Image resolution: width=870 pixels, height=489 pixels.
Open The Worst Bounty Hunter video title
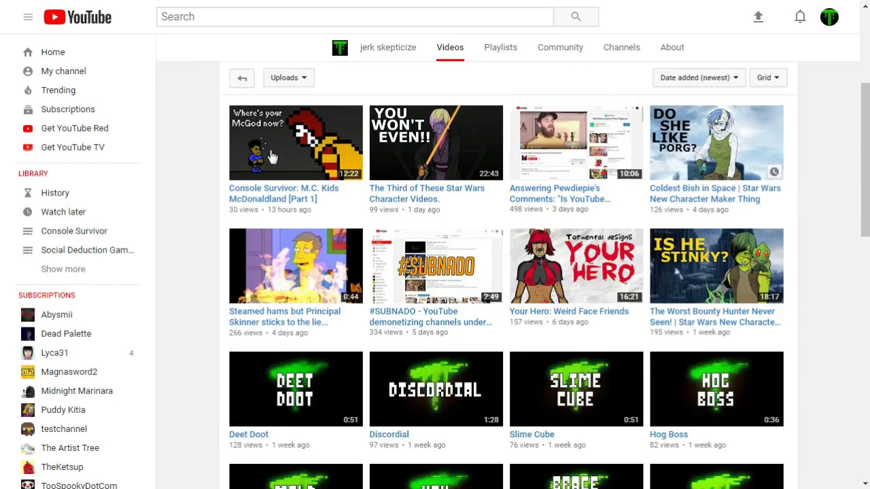[x=715, y=316]
